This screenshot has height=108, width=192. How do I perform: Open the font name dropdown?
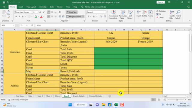click(x=31, y=12)
